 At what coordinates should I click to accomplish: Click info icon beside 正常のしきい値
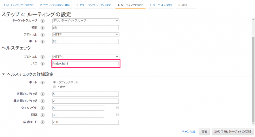coord(42,94)
